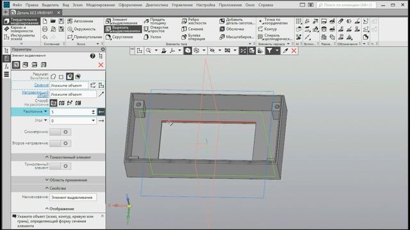Select the fourth Способ method icon
Screen dimensions: 410x230
[x=78, y=103]
